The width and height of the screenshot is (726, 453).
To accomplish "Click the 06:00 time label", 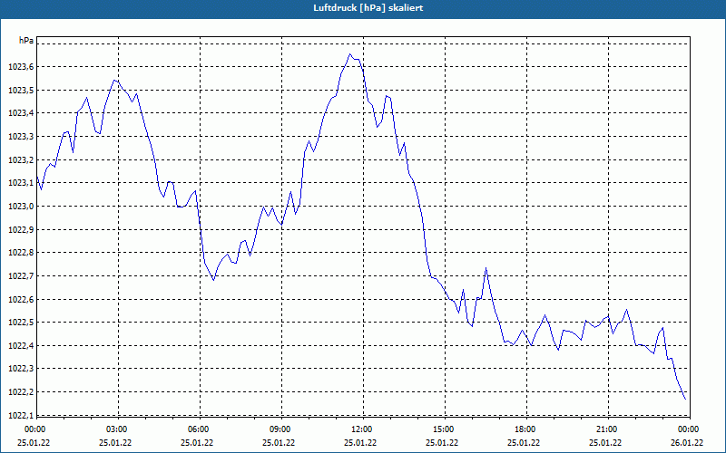I will click(x=198, y=429).
